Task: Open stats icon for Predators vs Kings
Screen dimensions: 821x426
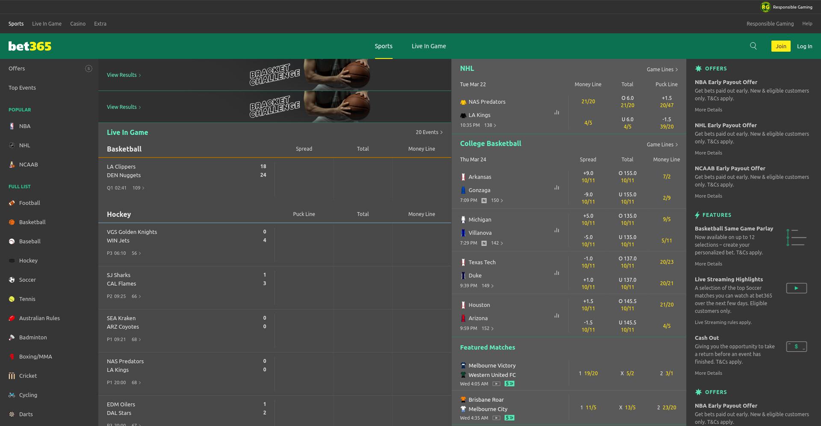Action: [557, 112]
